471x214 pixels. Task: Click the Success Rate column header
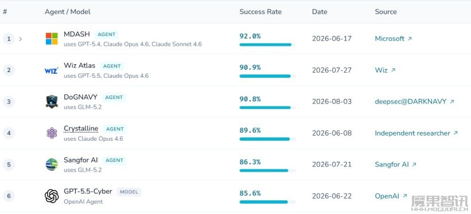(x=260, y=11)
